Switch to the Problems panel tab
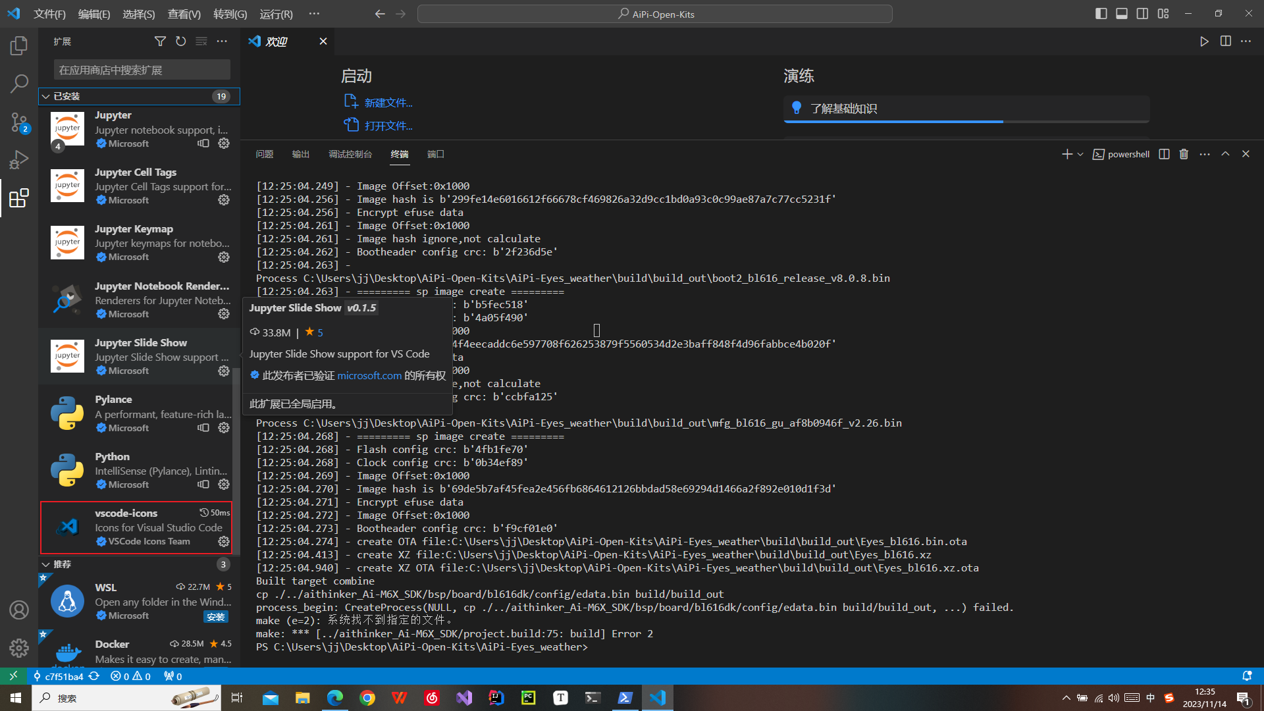 coord(265,154)
